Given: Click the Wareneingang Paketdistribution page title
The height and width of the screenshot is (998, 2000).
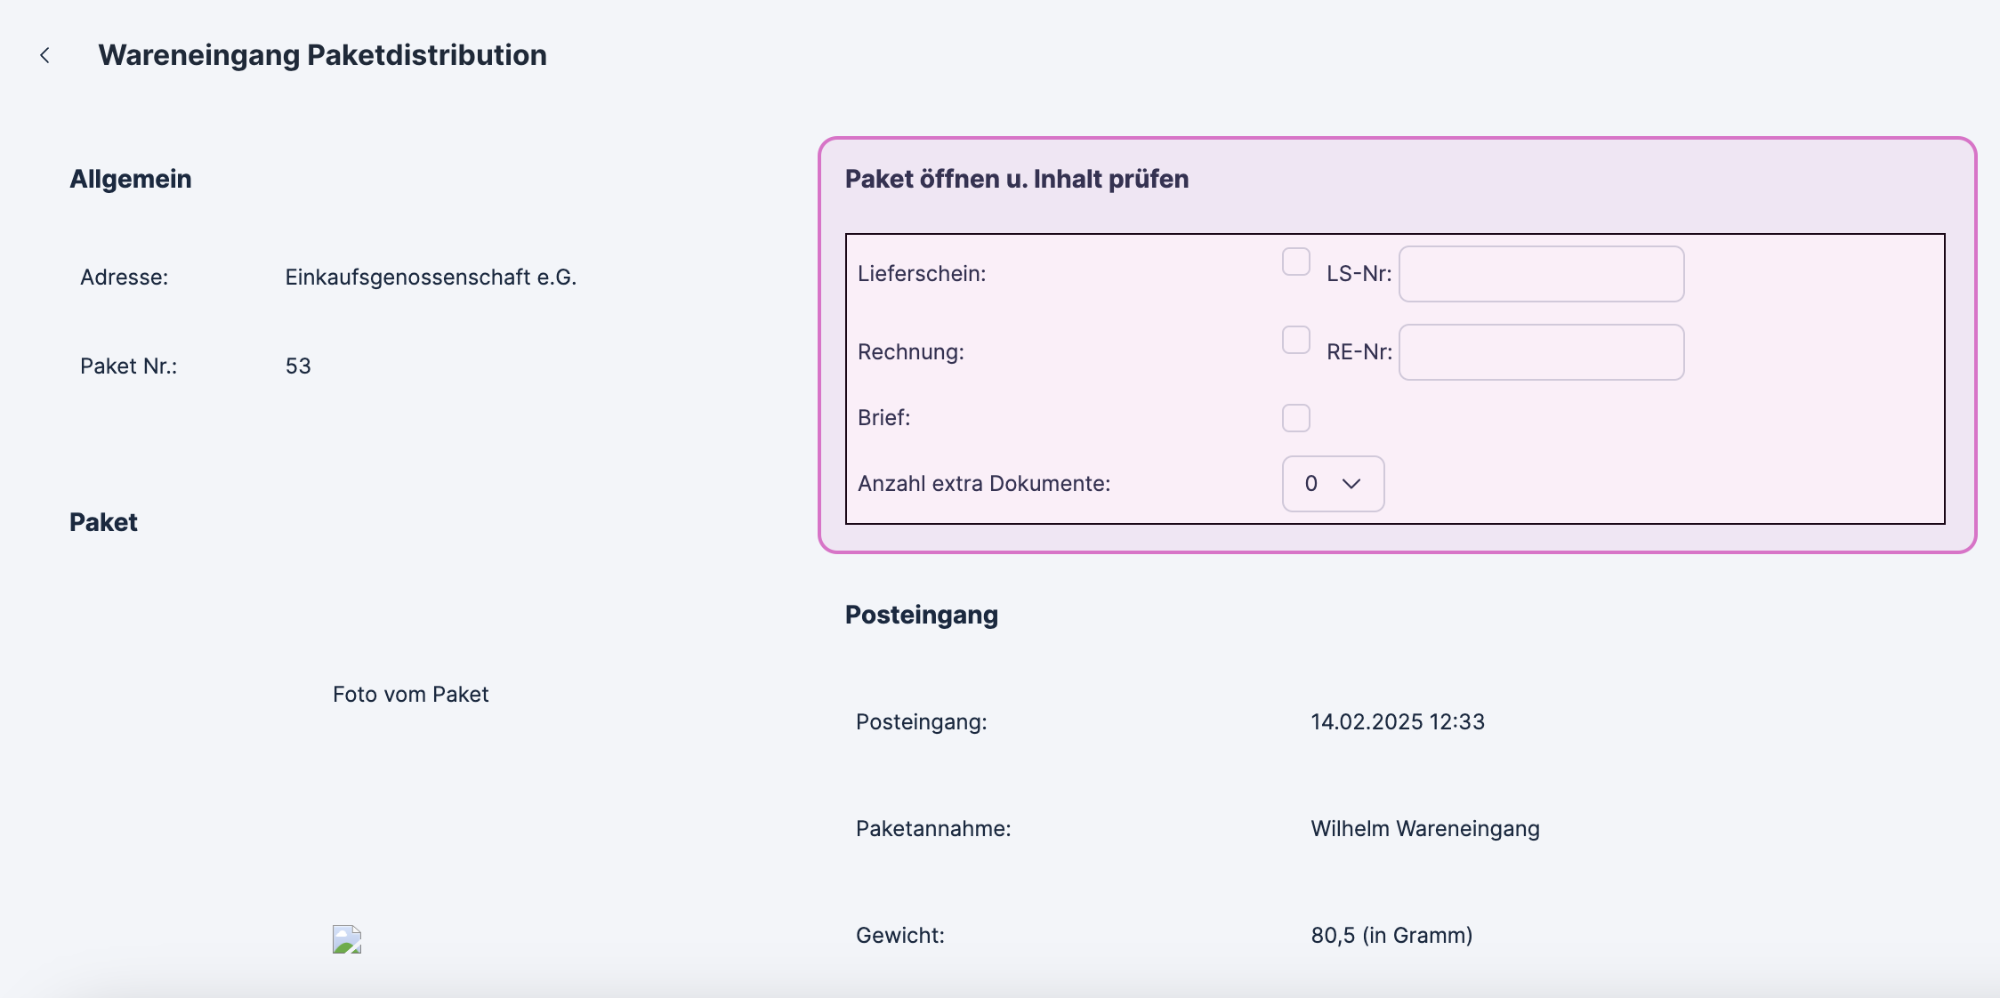Looking at the screenshot, I should point(322,55).
